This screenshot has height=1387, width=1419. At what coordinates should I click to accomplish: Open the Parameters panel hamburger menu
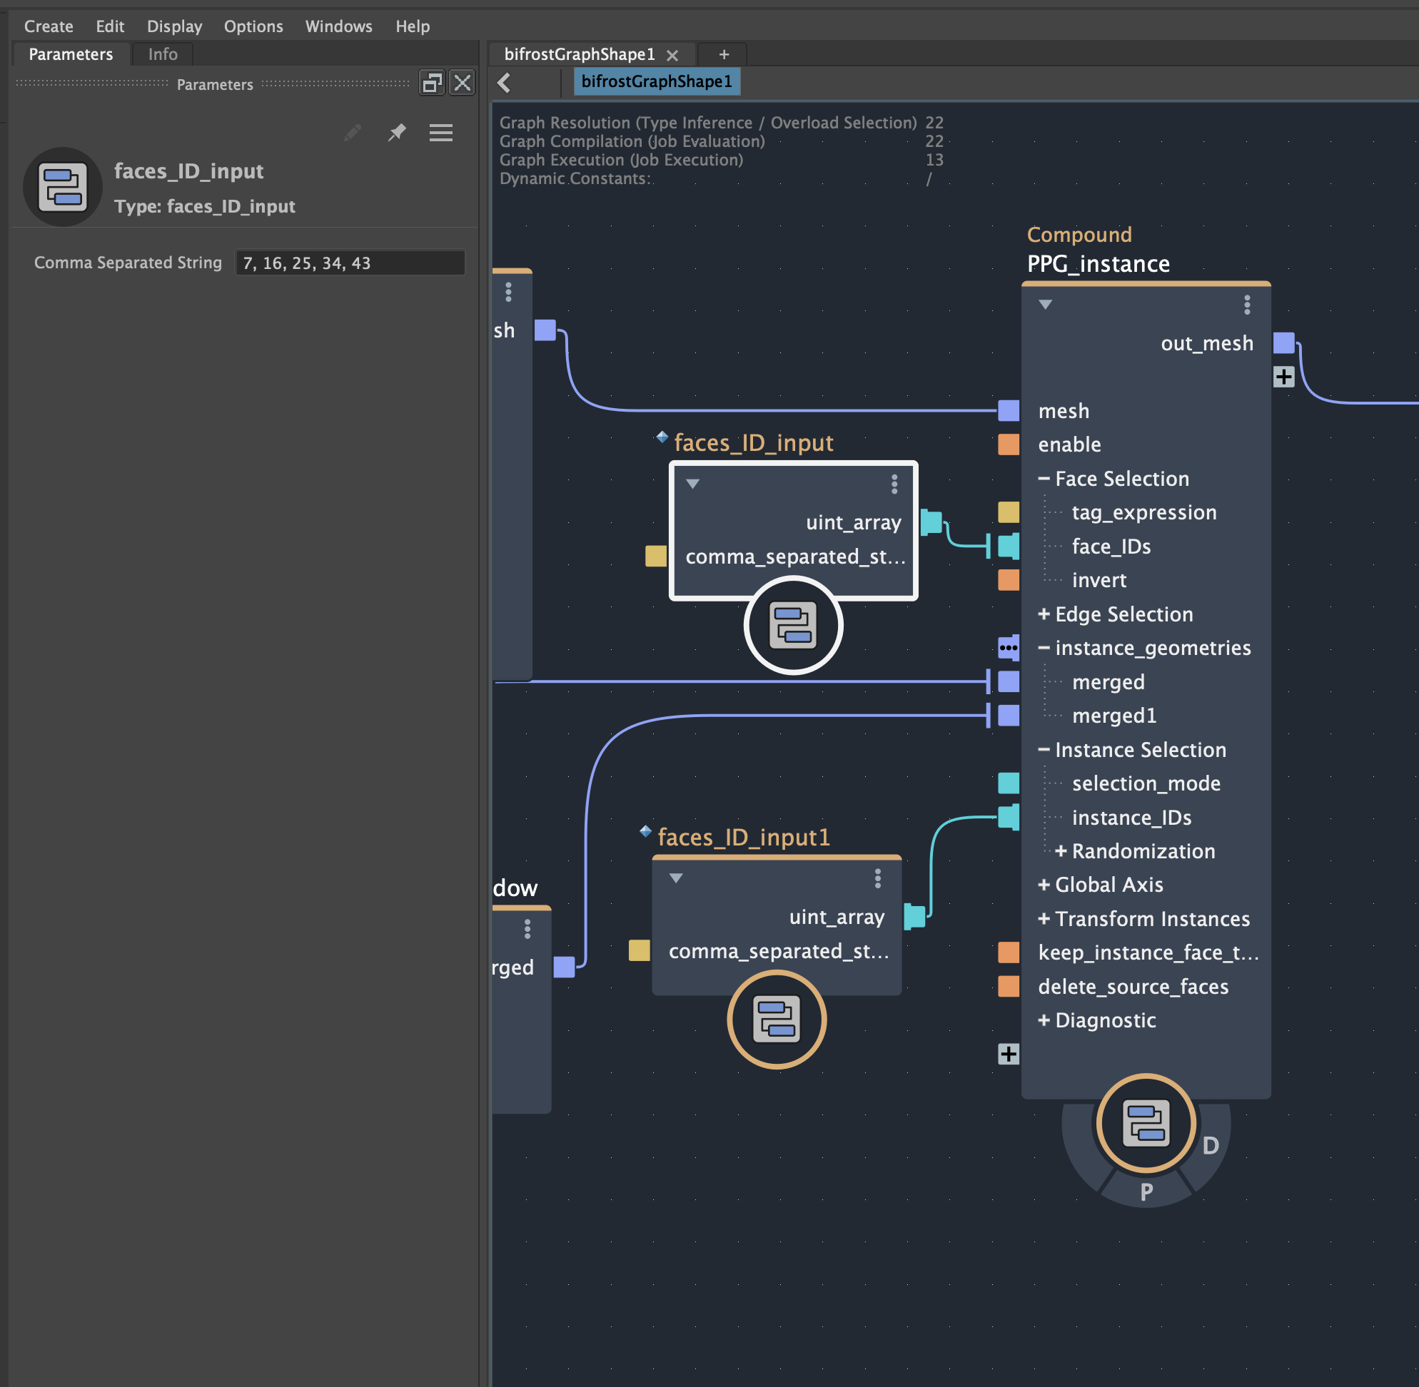(x=441, y=133)
